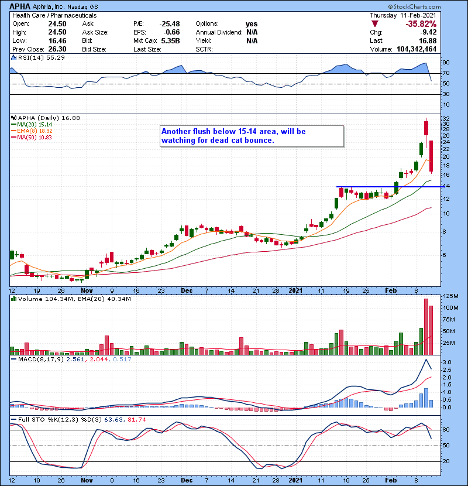
Task: Click the EMA(8) 18.92 legend entry
Action: tap(32, 131)
